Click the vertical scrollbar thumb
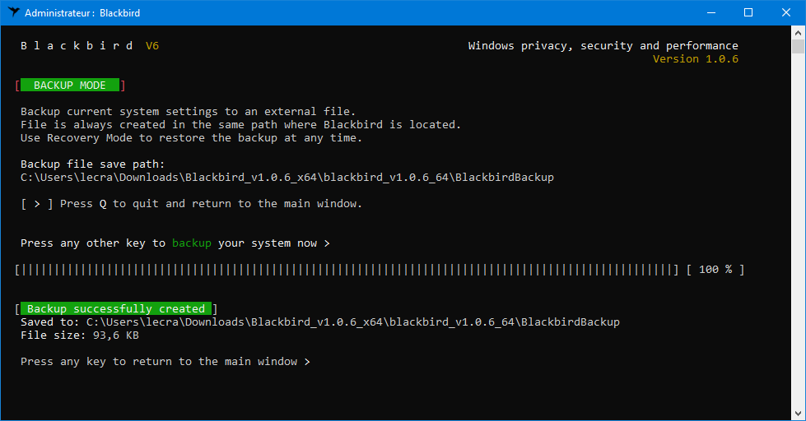Screen dimensions: 806x421 tap(798, 46)
